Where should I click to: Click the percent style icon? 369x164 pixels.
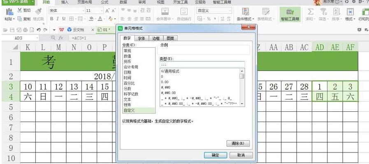click(209, 19)
